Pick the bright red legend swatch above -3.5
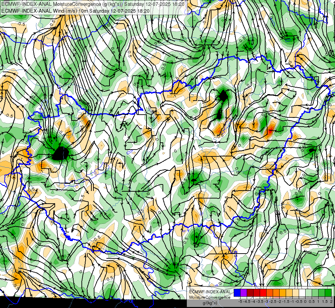 pyautogui.click(x=263, y=293)
